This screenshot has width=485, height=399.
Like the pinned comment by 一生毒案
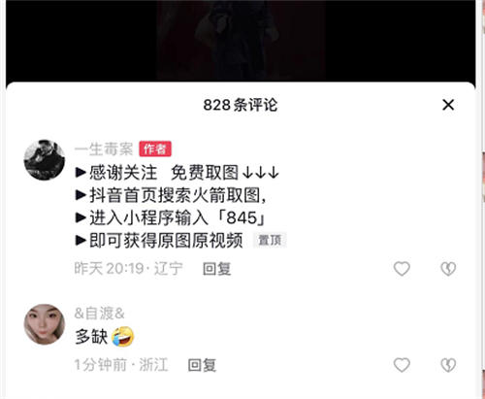tap(402, 269)
